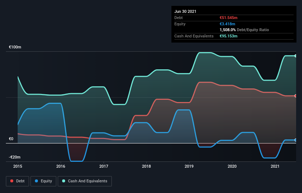Click the 2020 x-axis label
This screenshot has width=302, height=193.
pos(232,166)
